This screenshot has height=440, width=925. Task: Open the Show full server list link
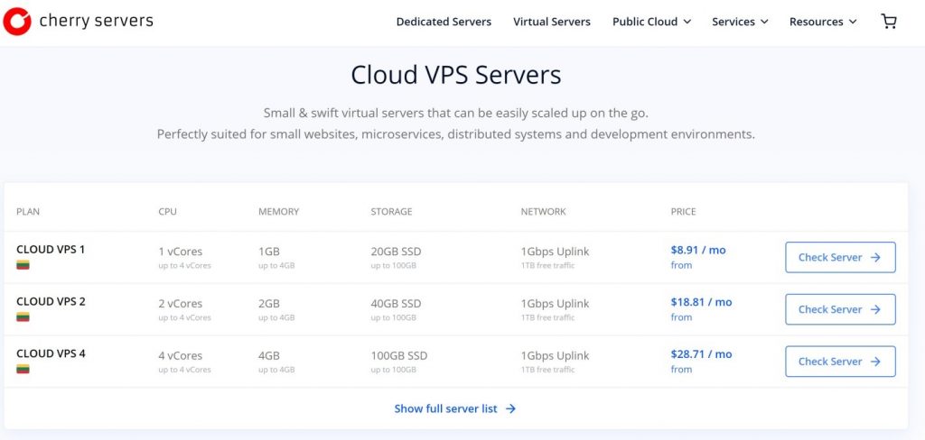click(x=455, y=408)
